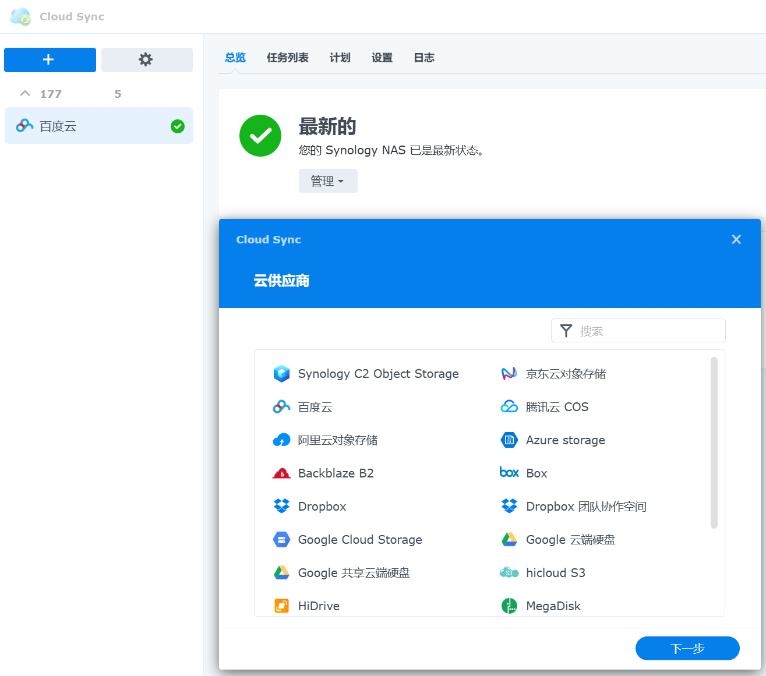Switch to the 总览 tab
766x676 pixels.
tap(235, 58)
